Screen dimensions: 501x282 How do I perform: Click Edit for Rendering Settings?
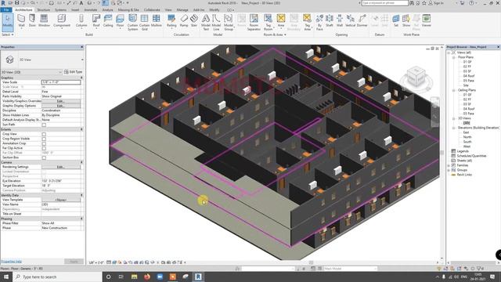(x=61, y=167)
